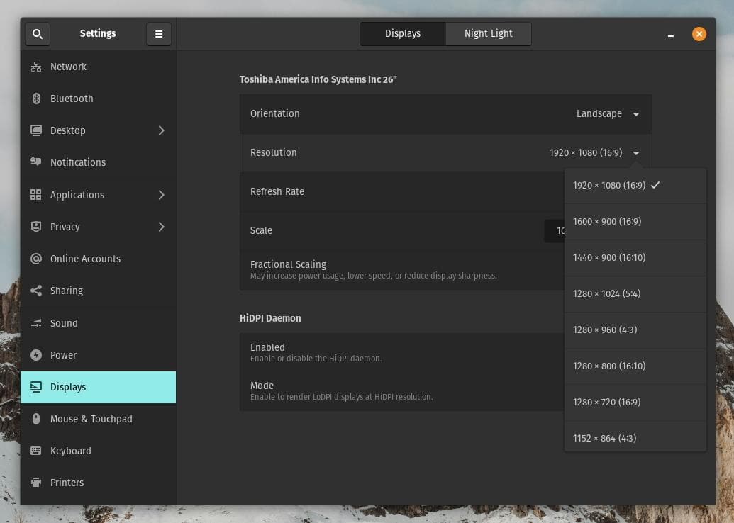
Task: Click the Applications grid icon
Action: click(36, 195)
